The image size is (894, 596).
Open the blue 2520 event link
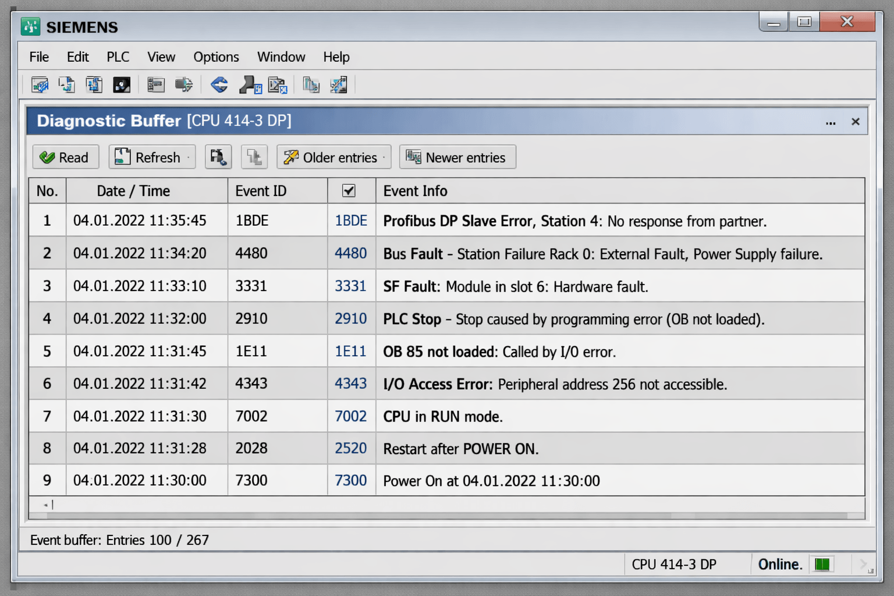tap(350, 448)
